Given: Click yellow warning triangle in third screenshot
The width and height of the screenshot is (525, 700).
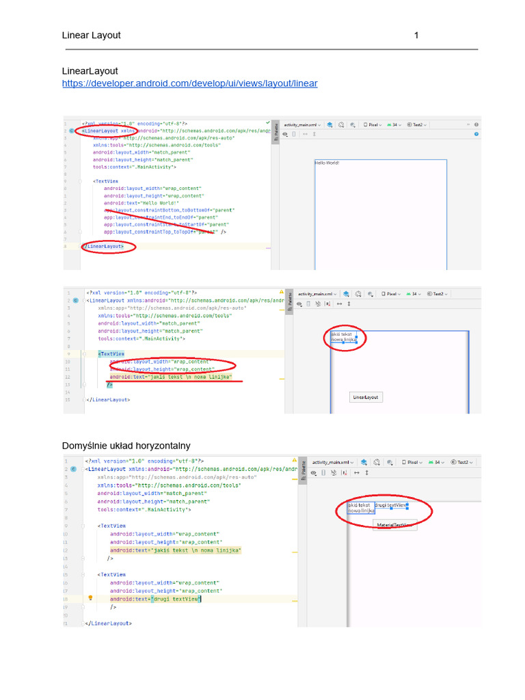Looking at the screenshot, I should (x=294, y=460).
